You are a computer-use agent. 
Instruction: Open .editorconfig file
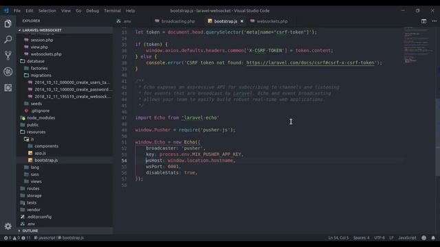39,217
